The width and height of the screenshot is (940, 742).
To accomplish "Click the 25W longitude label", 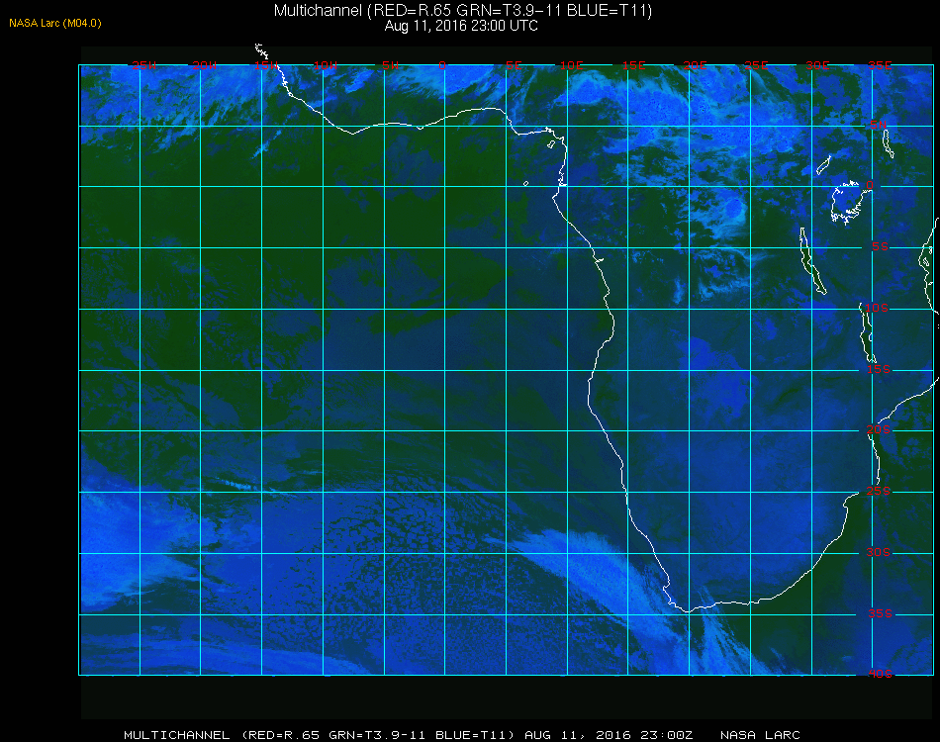I will (143, 65).
